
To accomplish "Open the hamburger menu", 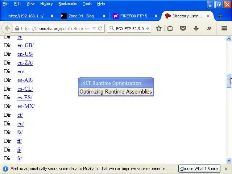I will (224, 28).
